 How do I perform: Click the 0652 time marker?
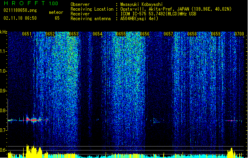[x=50, y=34]
